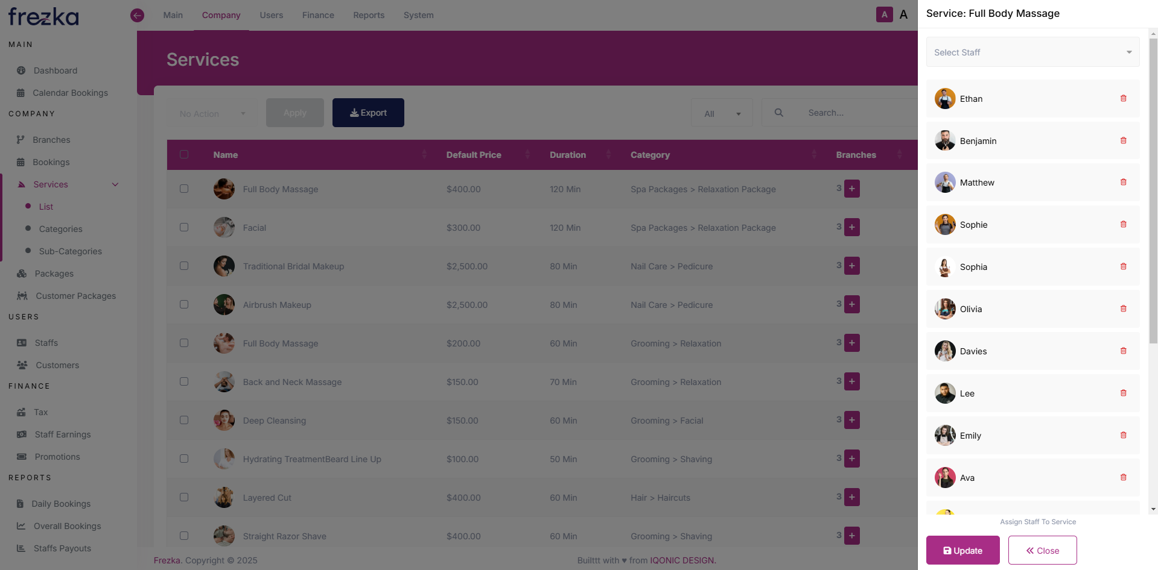Click the plus button next to Facial branches
This screenshot has height=570, width=1158.
[851, 227]
